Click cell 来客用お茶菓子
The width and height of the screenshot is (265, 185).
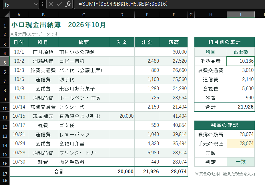pyautogui.click(x=84, y=88)
